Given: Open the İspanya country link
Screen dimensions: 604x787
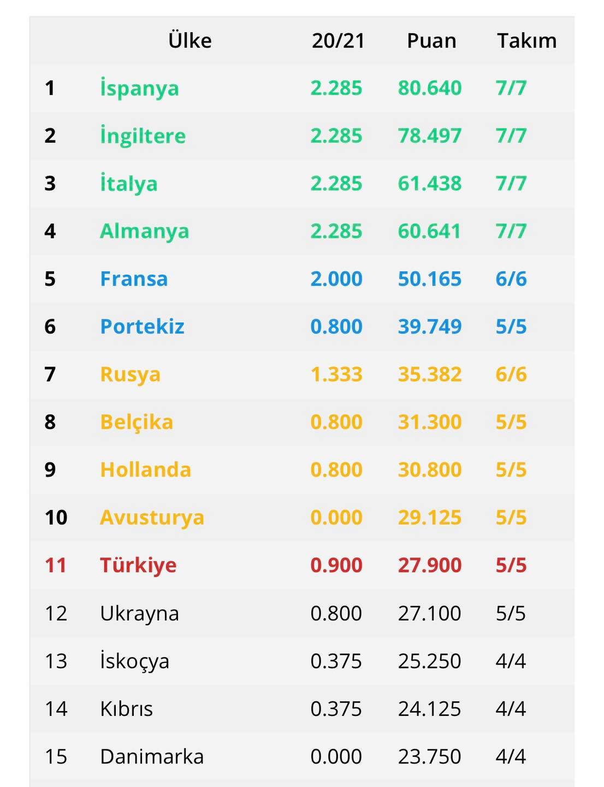Looking at the screenshot, I should coord(139,89).
